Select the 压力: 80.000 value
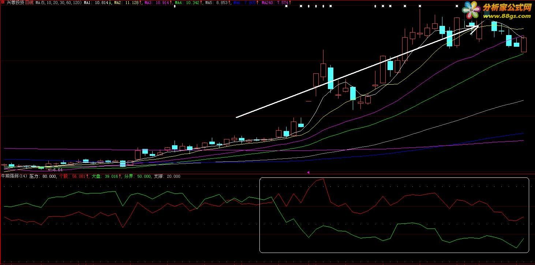 [x=43, y=176]
